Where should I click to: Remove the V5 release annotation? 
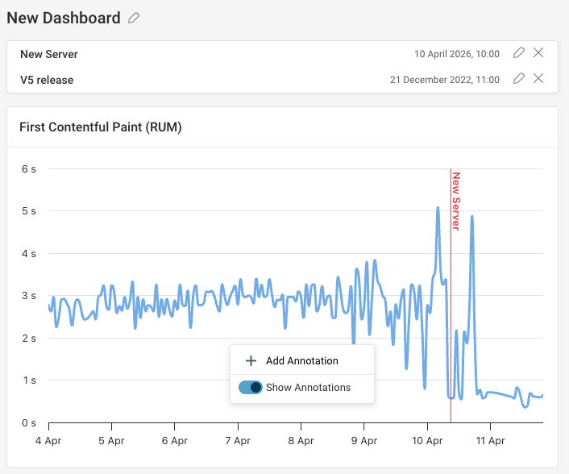pos(538,78)
